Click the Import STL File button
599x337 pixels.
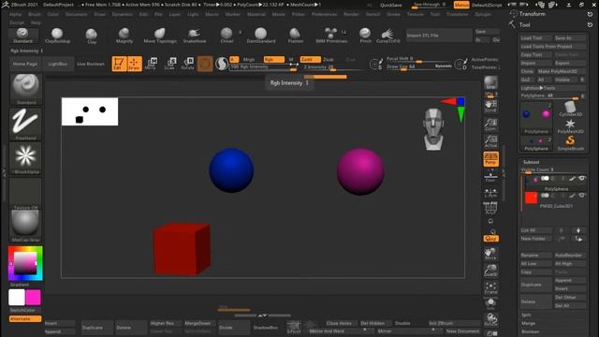pos(439,36)
